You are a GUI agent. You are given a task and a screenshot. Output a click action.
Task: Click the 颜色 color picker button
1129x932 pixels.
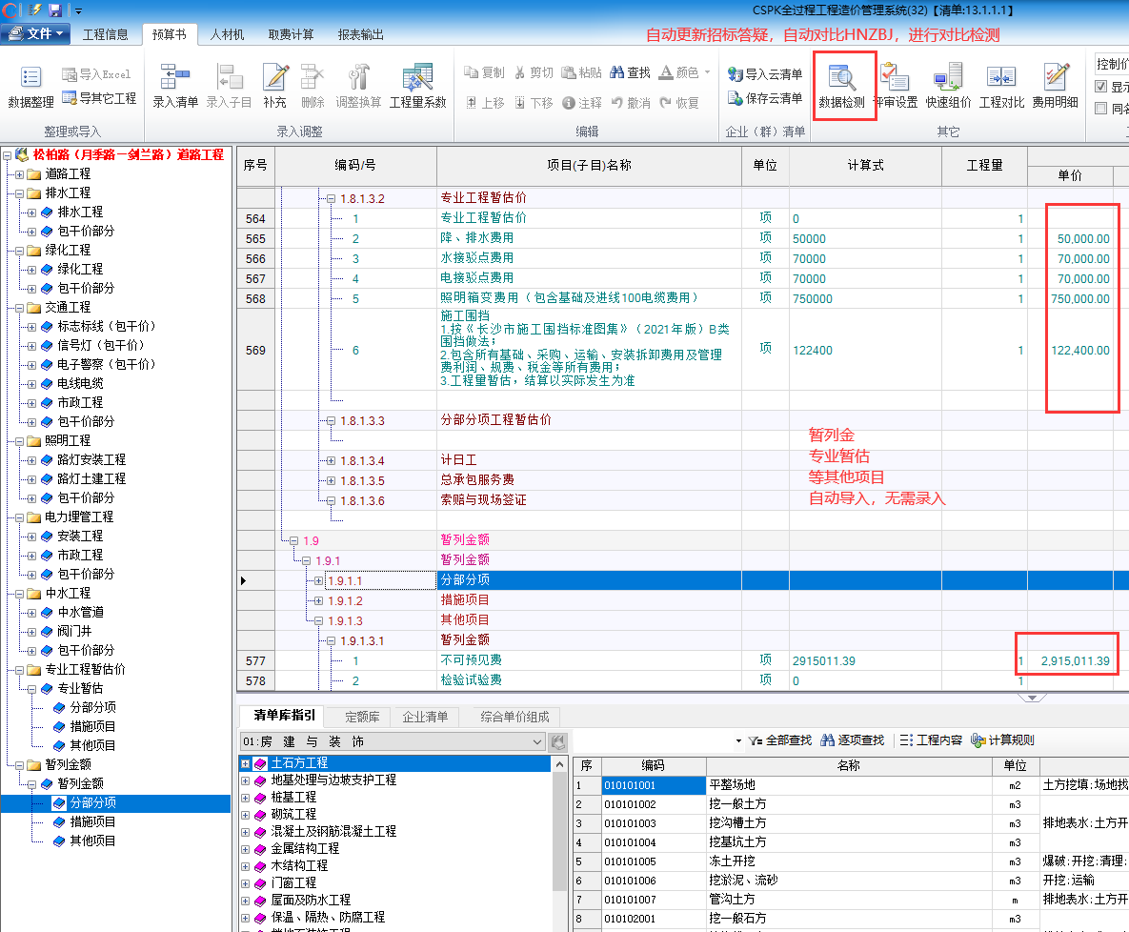(x=679, y=72)
